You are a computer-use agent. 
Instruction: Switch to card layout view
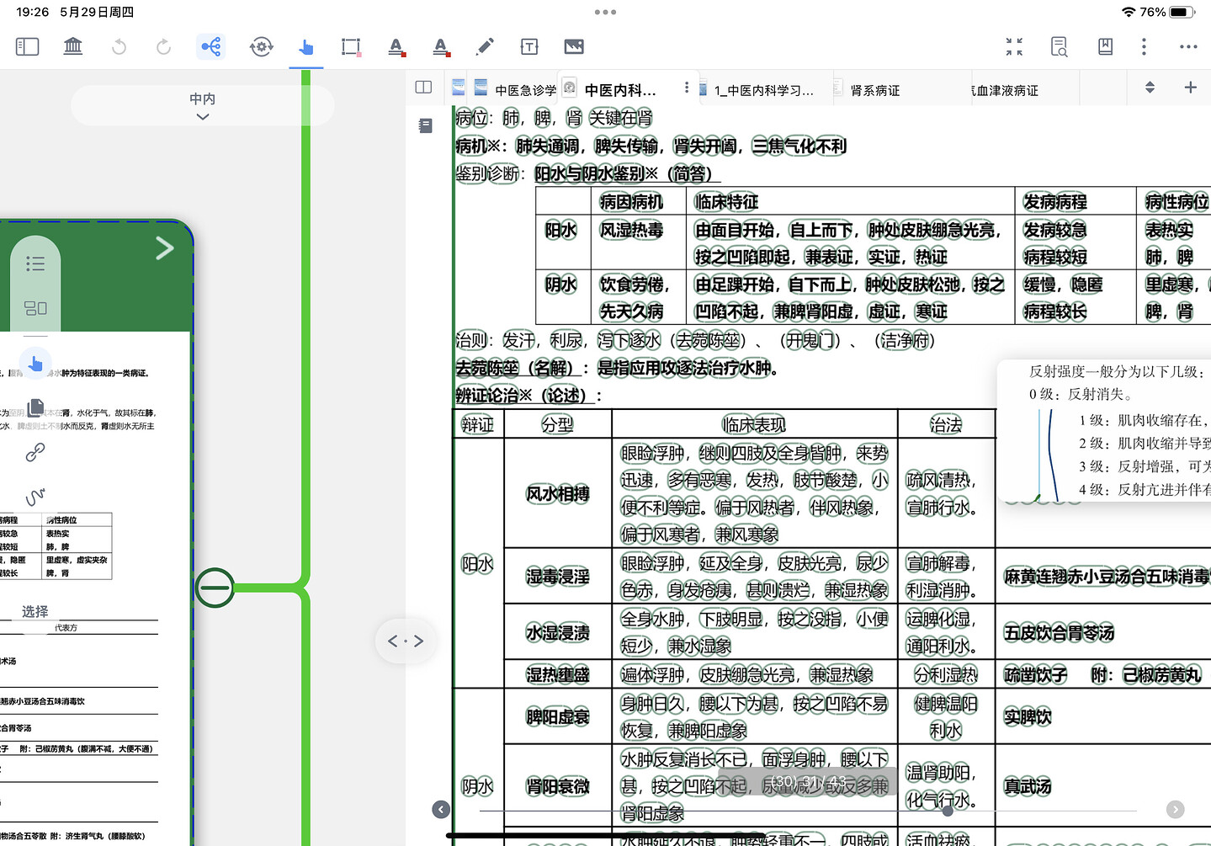(35, 308)
